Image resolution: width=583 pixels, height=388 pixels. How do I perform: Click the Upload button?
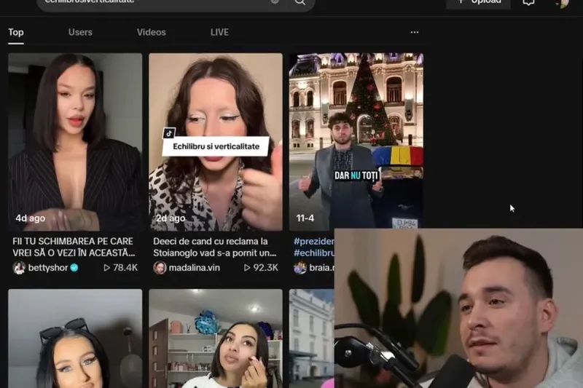click(478, 3)
